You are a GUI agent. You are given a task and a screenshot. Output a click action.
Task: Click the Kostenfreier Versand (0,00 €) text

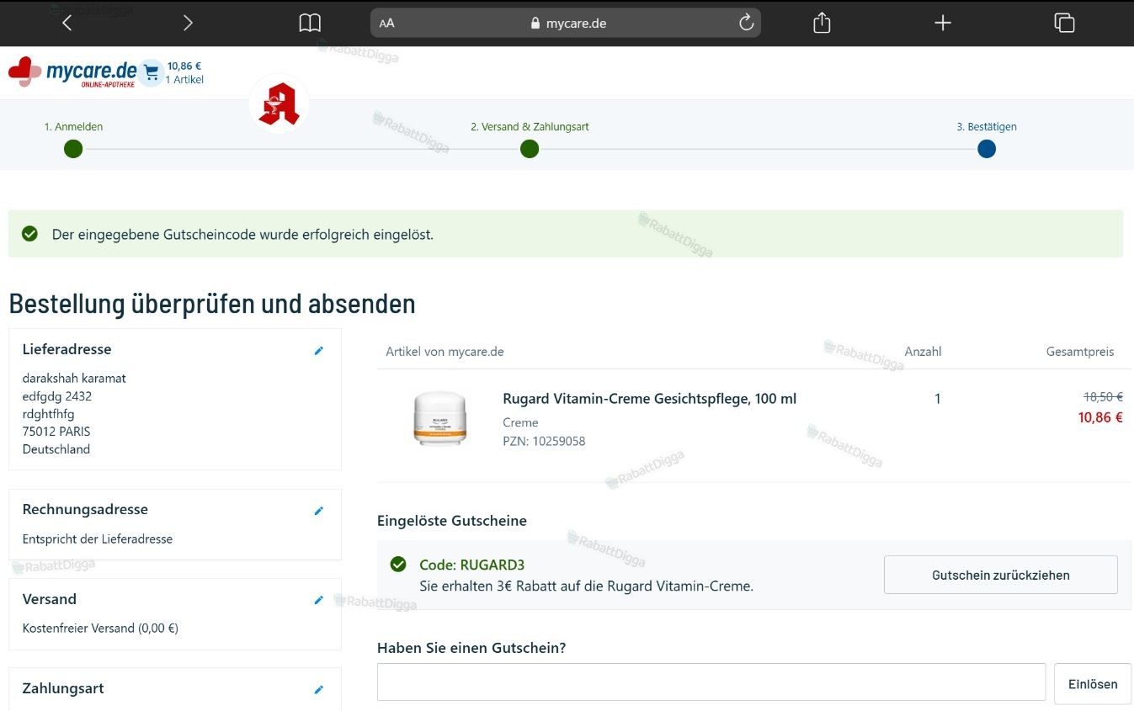pyautogui.click(x=100, y=628)
